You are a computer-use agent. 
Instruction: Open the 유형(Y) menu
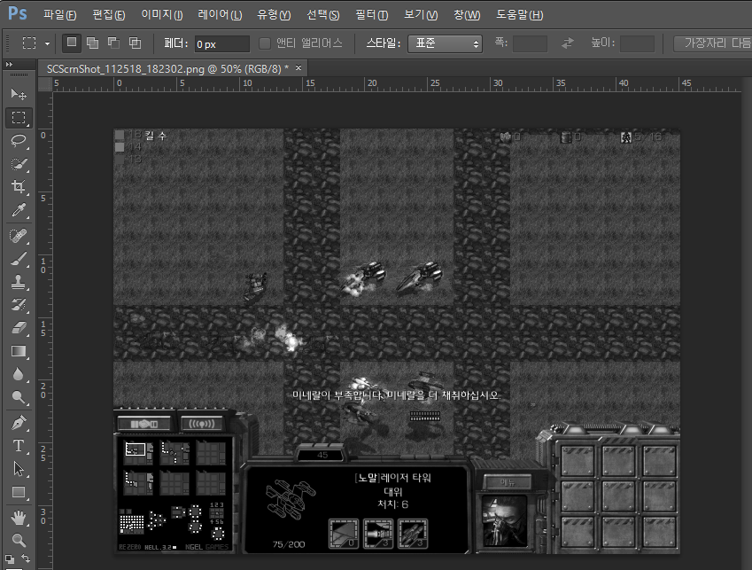click(x=274, y=15)
